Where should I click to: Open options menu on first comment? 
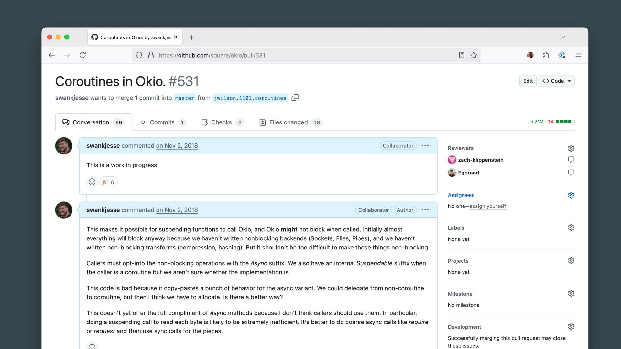(x=425, y=146)
